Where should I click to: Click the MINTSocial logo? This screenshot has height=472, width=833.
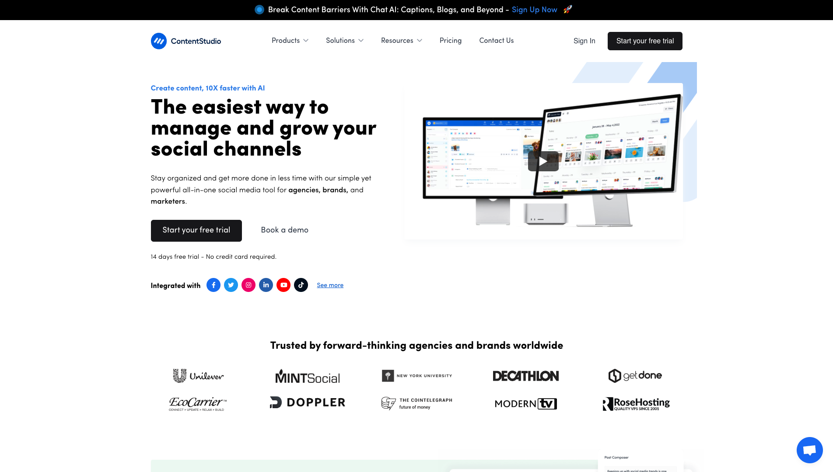pyautogui.click(x=308, y=377)
